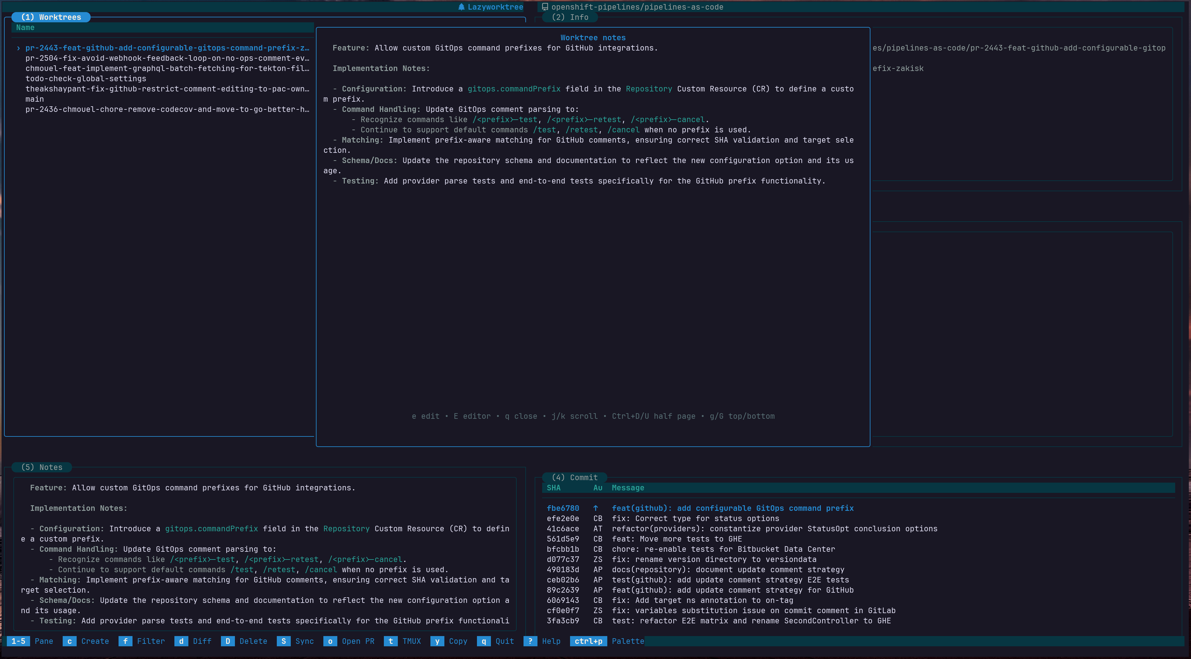The image size is (1191, 659).
Task: Click the 'S' Sync key badge
Action: [283, 641]
